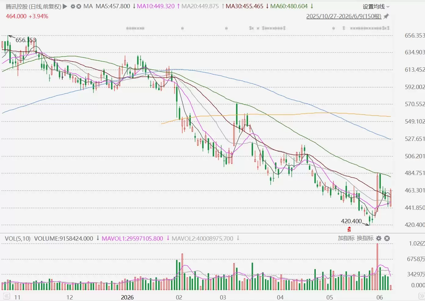Pin the 150-bar date range
Screen dimensions: 425x301
coord(386,16)
